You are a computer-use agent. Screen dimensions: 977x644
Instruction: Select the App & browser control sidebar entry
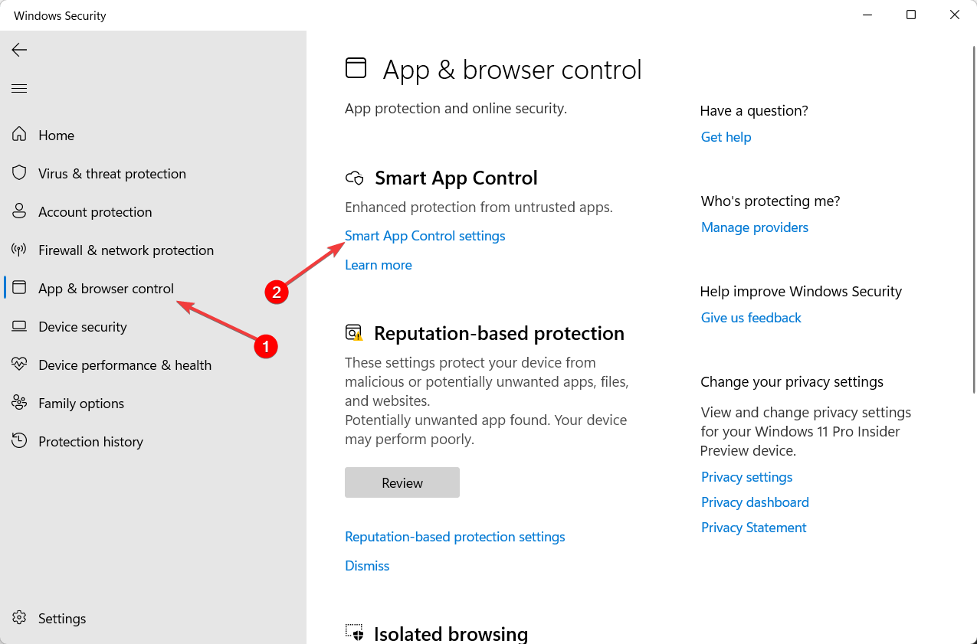click(x=106, y=289)
